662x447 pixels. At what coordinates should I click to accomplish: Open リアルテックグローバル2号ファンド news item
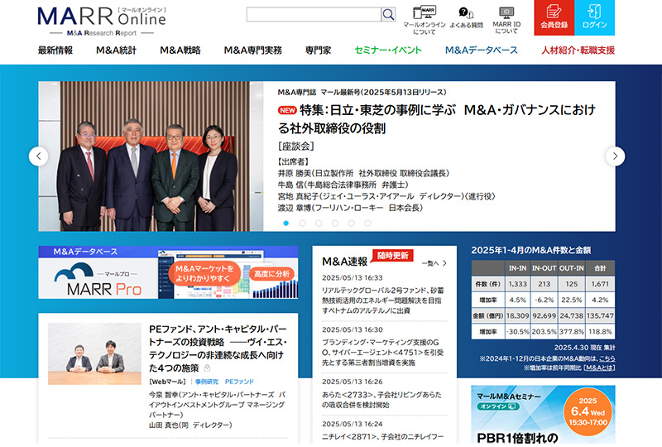point(383,300)
